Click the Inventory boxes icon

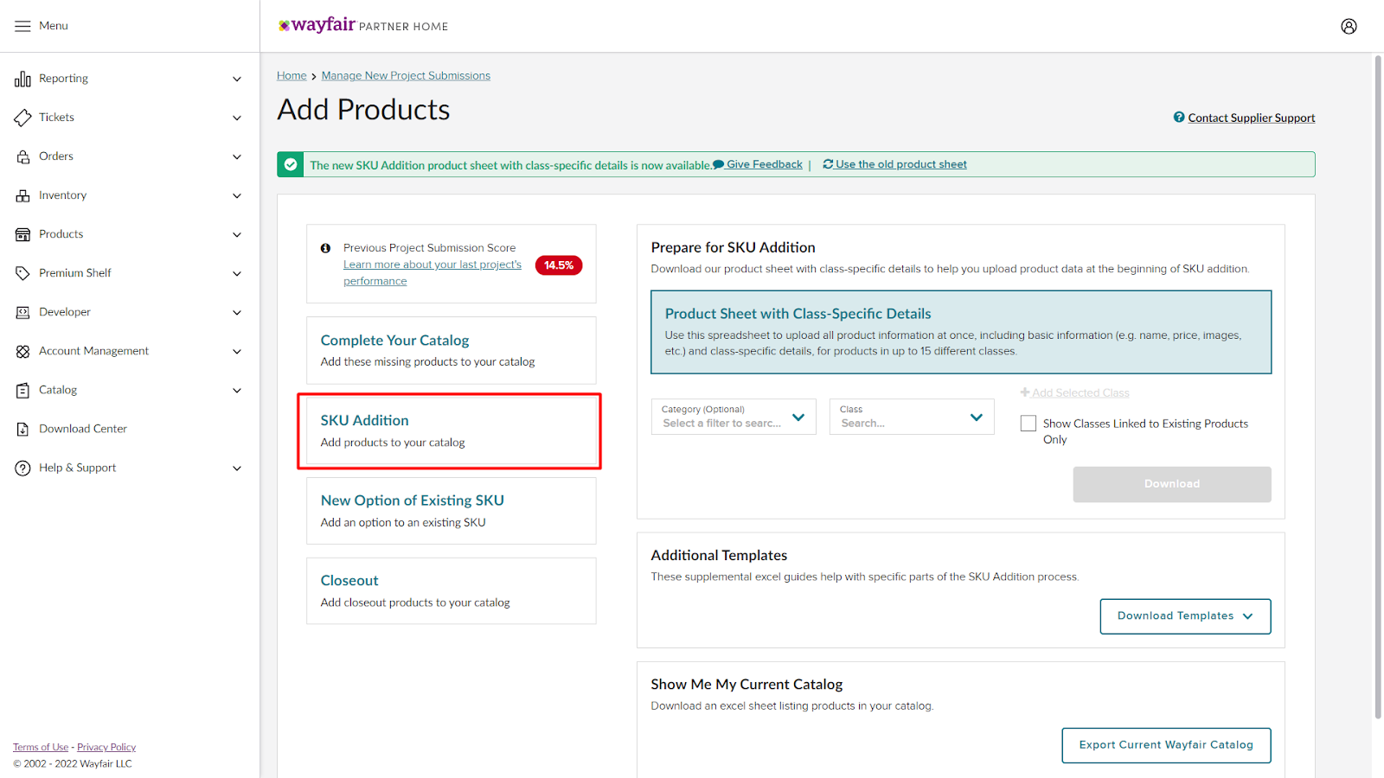[22, 195]
